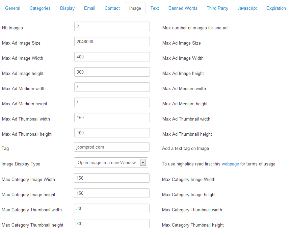
Task: Click the 'Max Category Thumbnail height' left label
Action: 32,225
